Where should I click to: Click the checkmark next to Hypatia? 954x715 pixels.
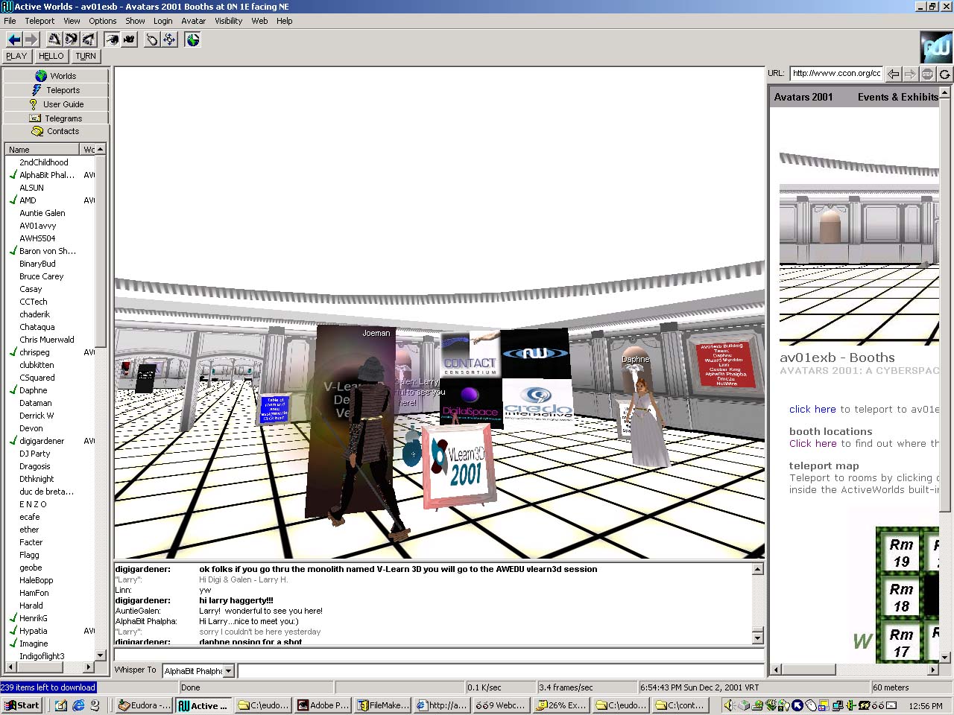pyautogui.click(x=13, y=631)
